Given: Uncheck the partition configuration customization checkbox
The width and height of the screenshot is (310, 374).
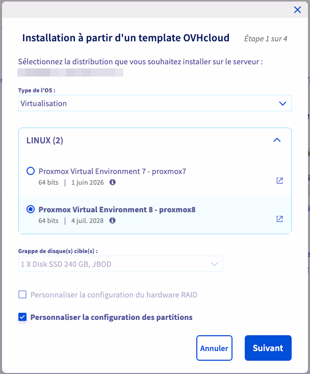Looking at the screenshot, I should point(22,317).
